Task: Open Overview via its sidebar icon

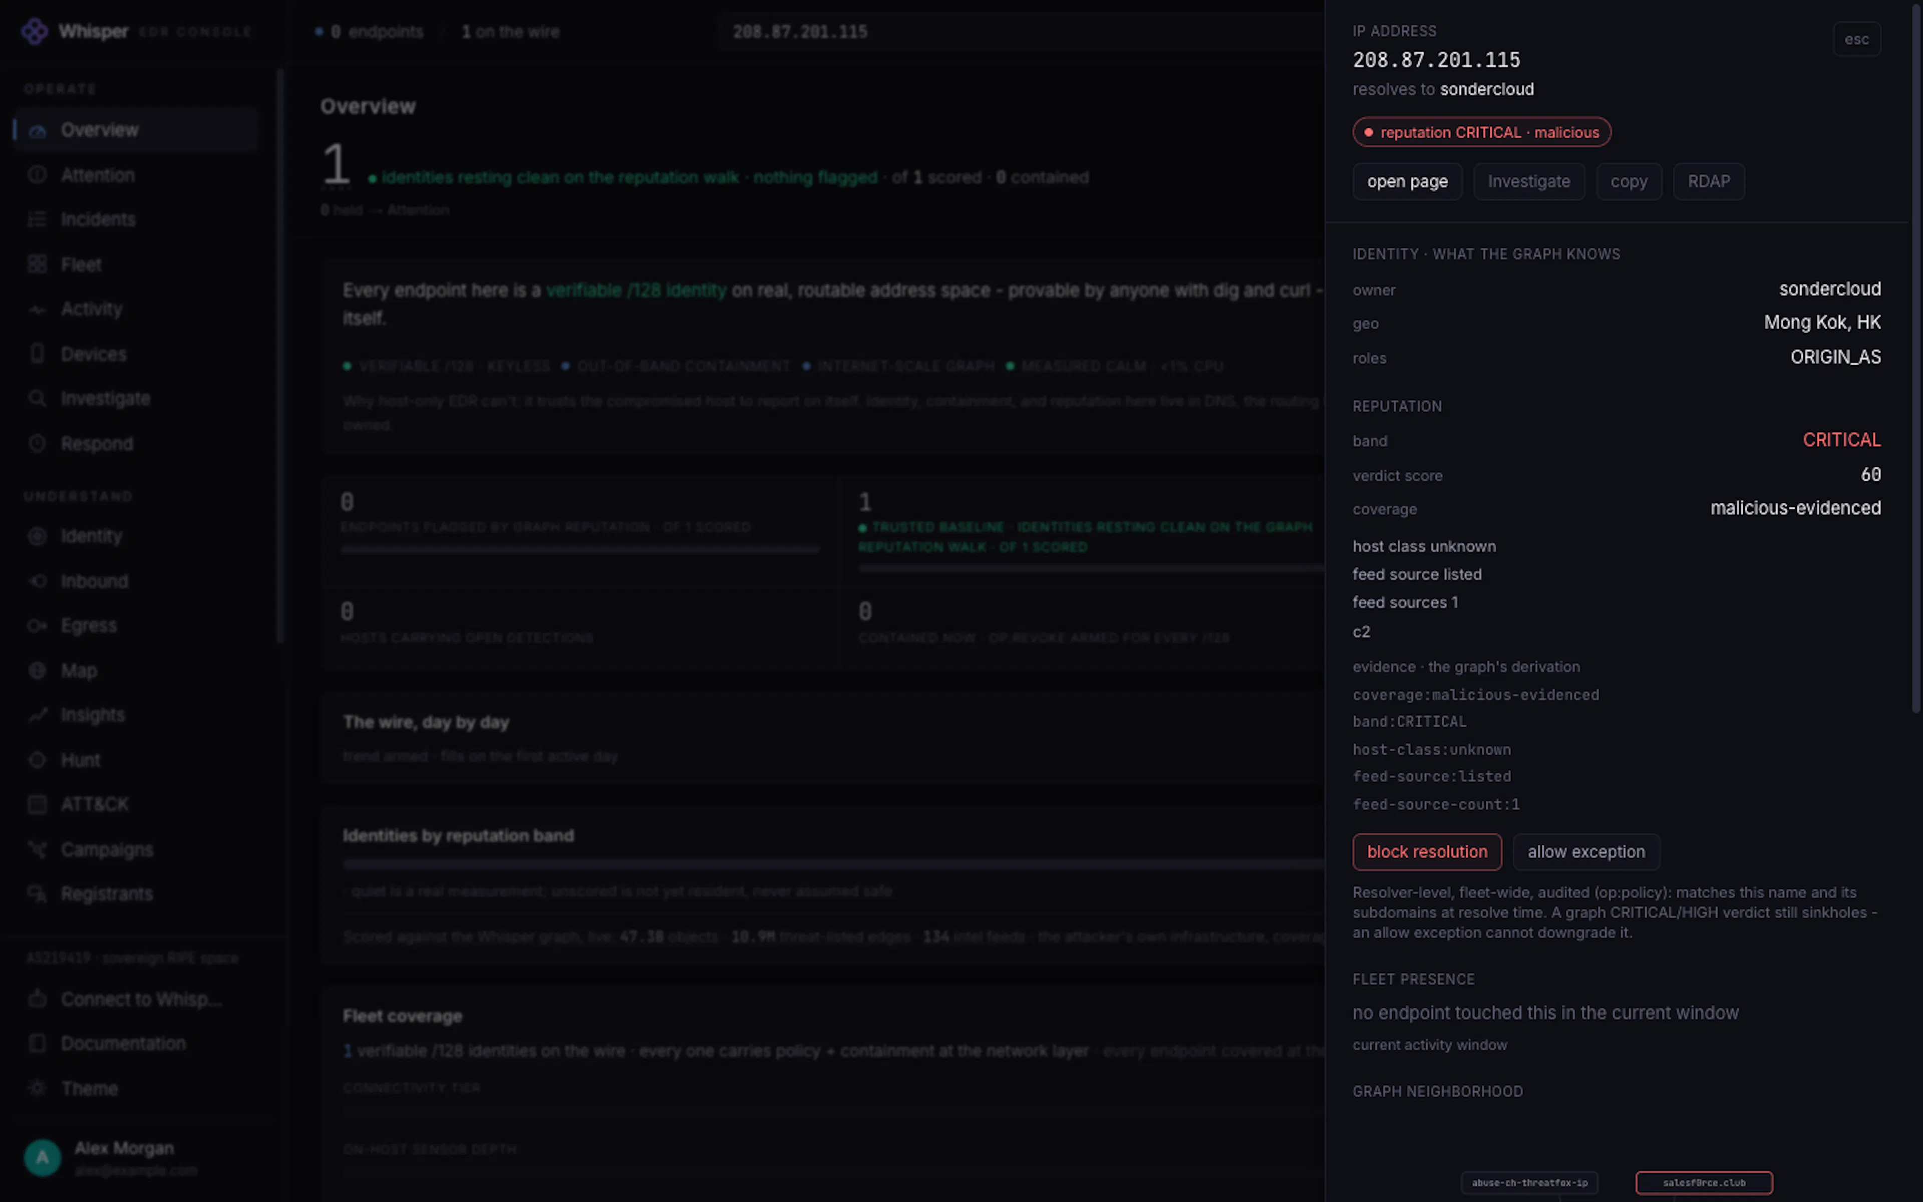Action: (x=38, y=130)
